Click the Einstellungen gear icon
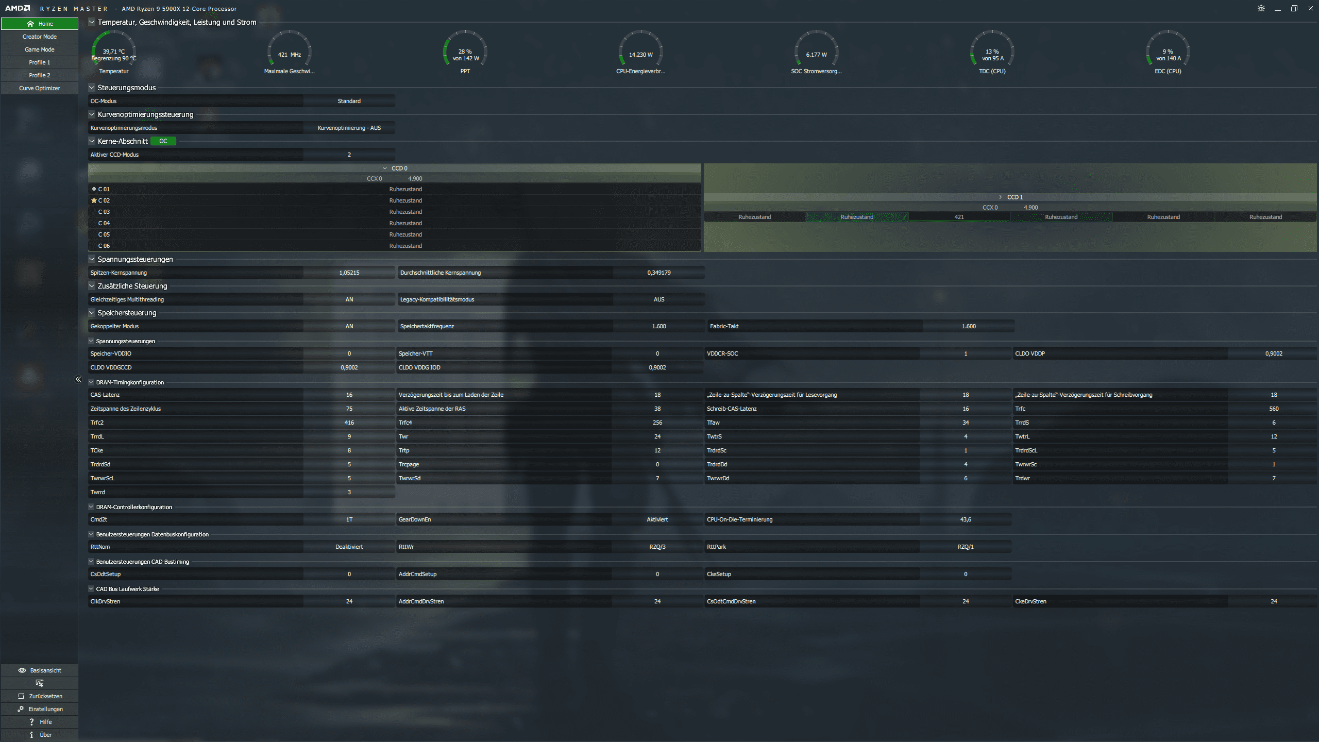1319x742 pixels. [x=21, y=709]
